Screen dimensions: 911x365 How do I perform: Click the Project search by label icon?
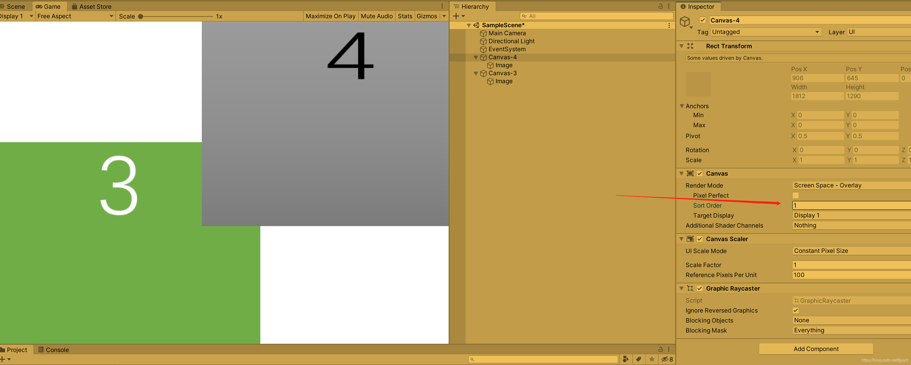pos(638,359)
